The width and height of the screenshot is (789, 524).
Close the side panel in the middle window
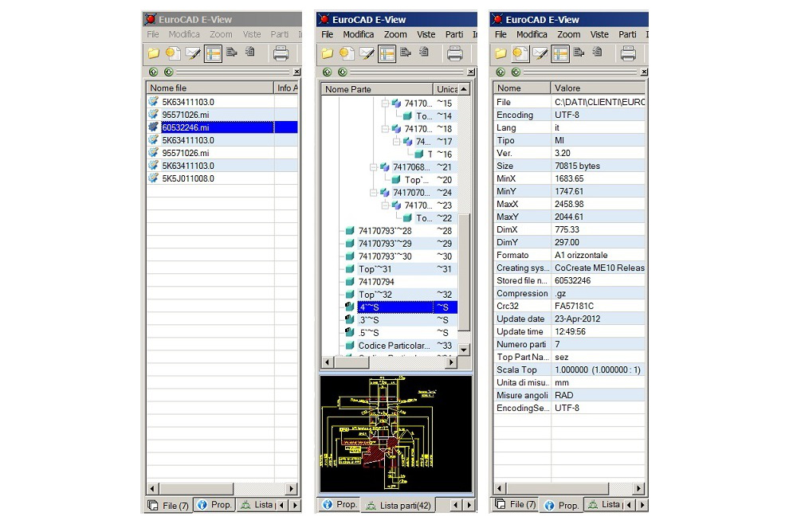click(471, 72)
